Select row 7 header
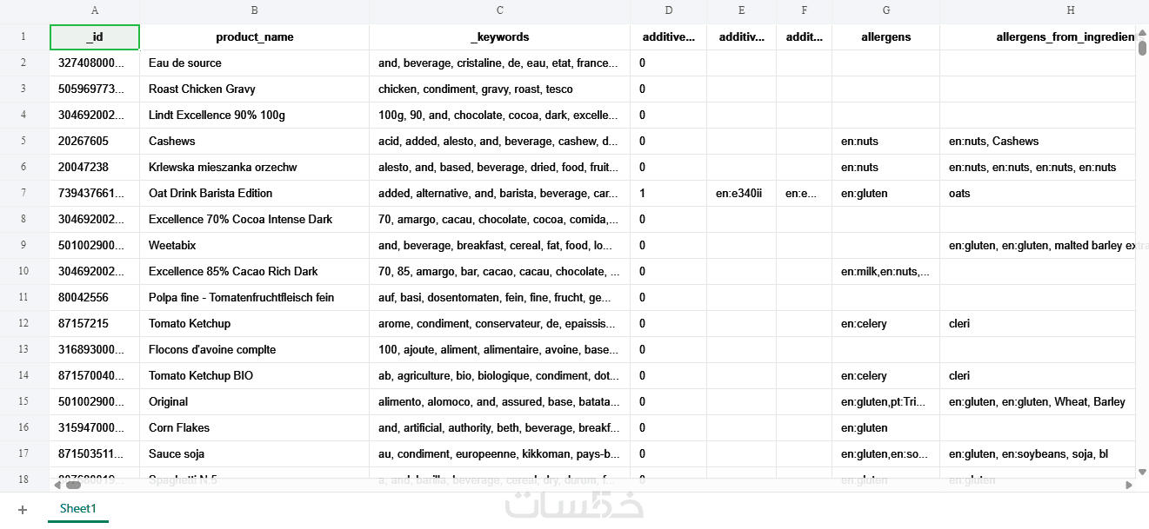The height and width of the screenshot is (529, 1149). tap(24, 193)
